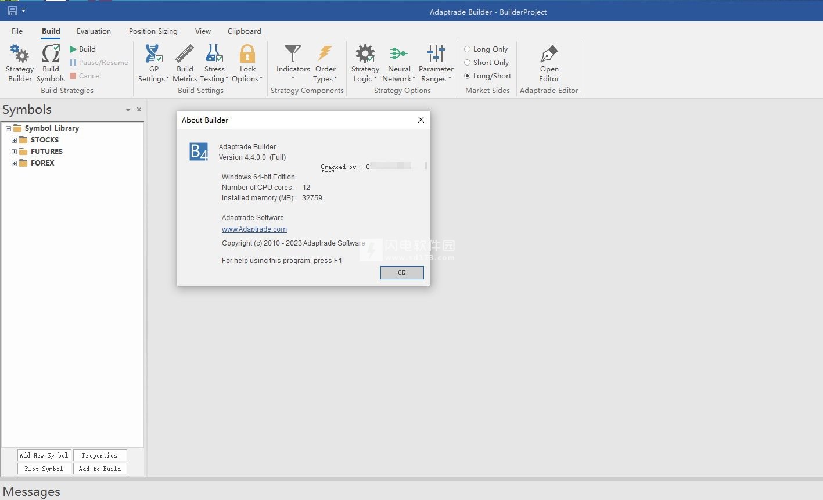Close the Symbols panel with X
823x500 pixels.
139,109
